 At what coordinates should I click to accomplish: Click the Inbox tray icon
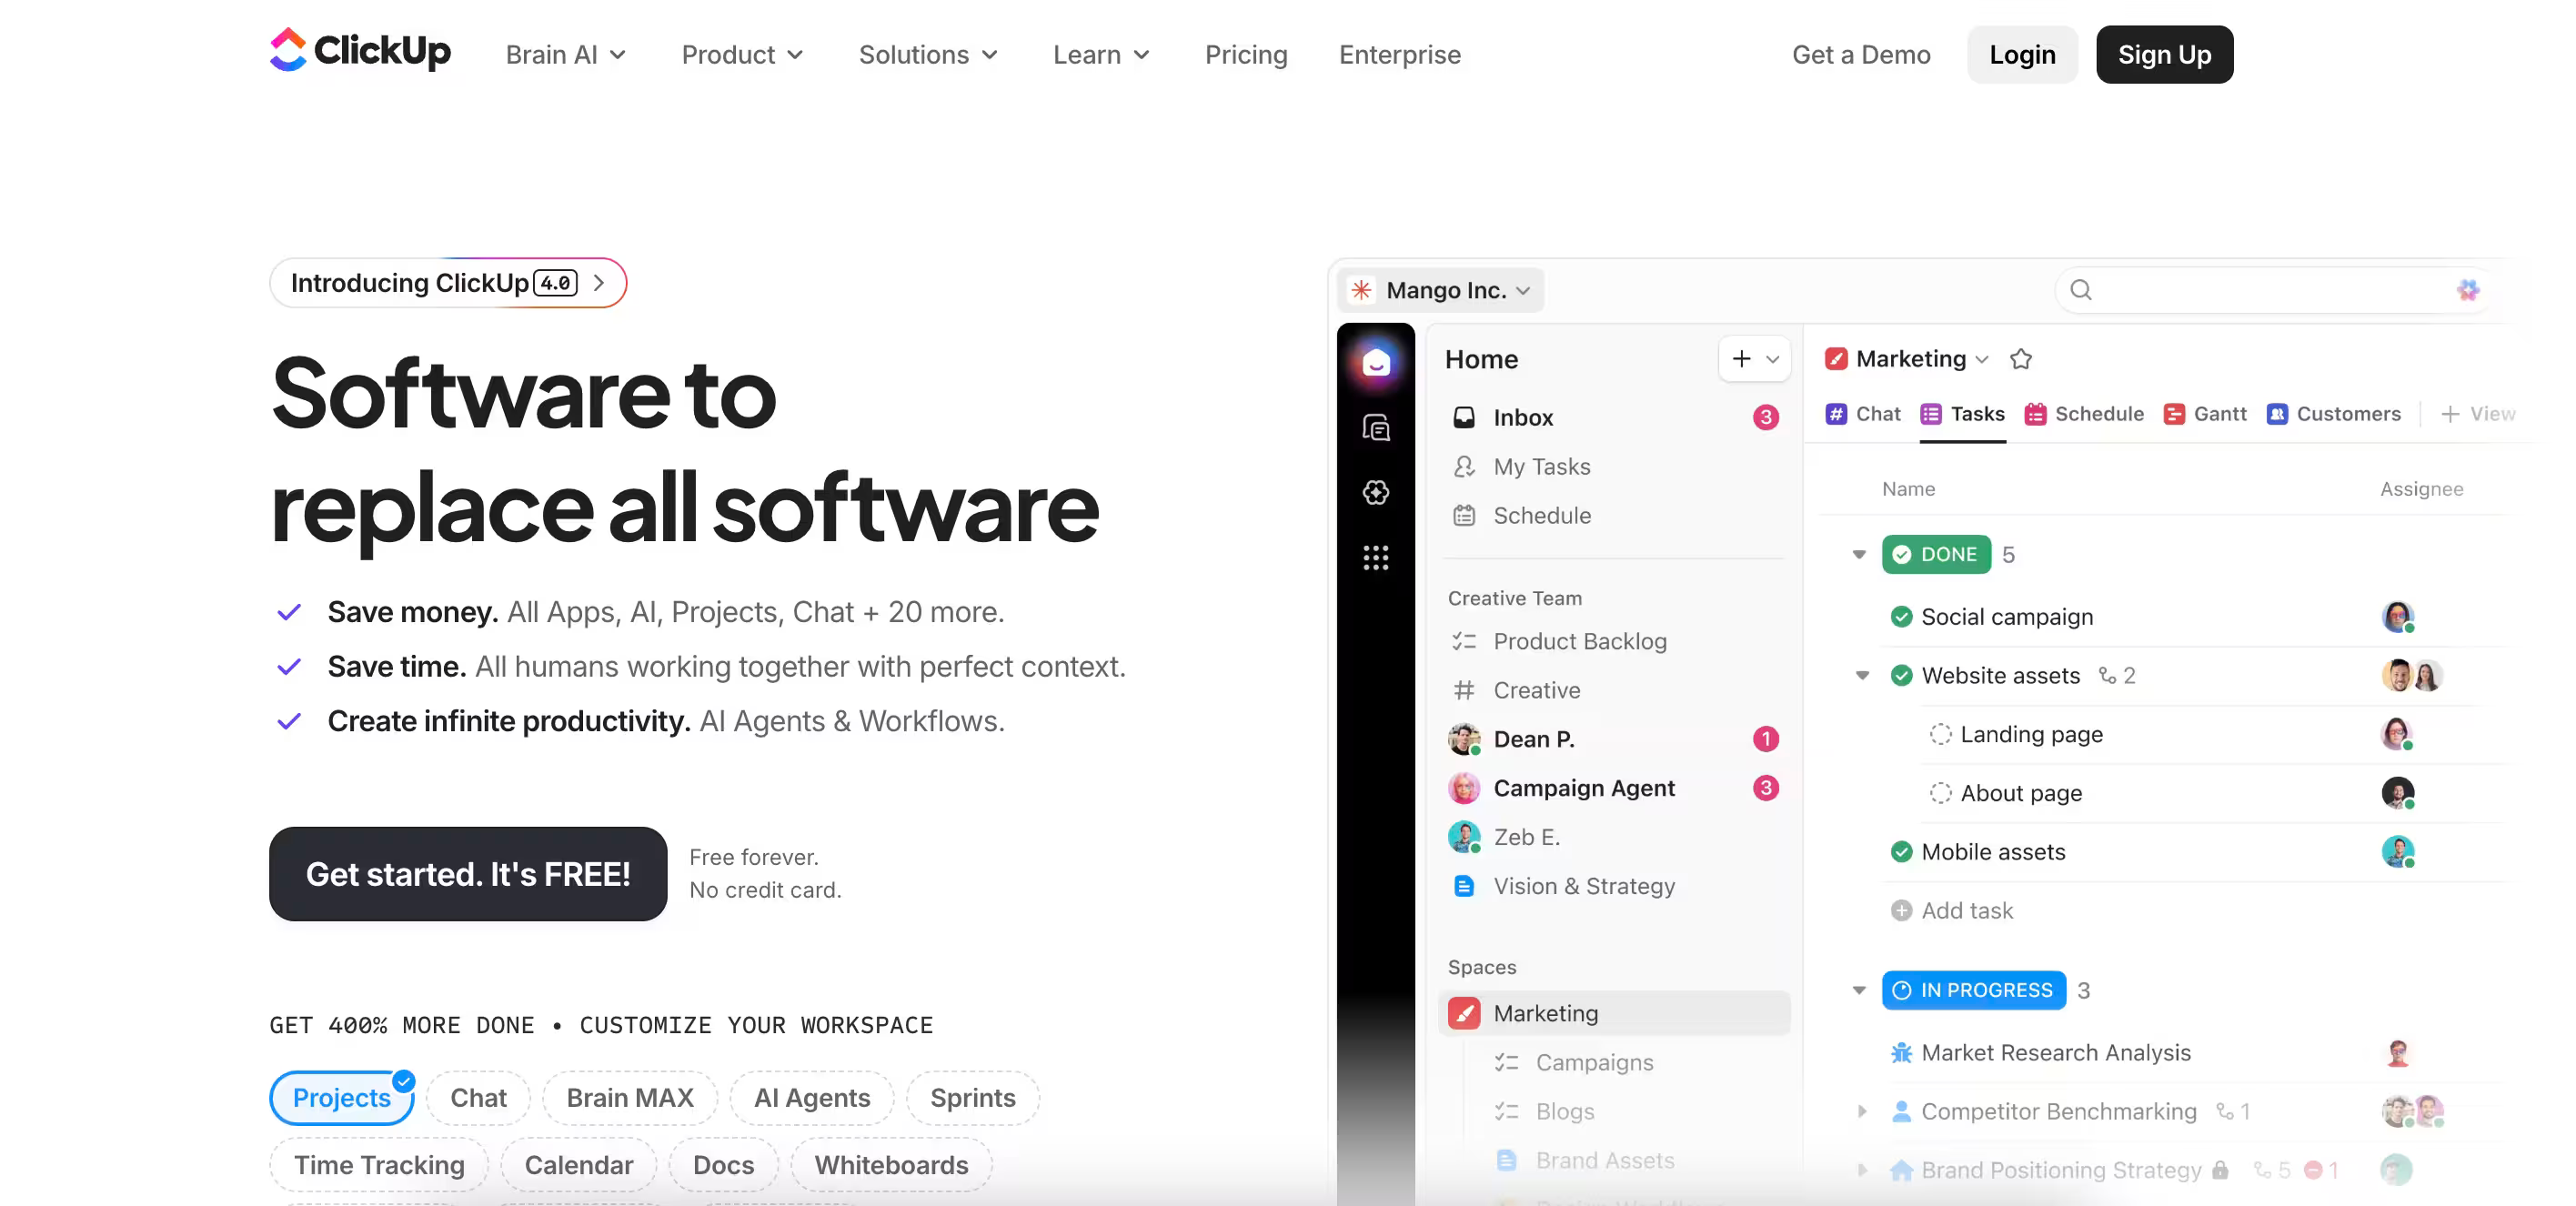(1463, 417)
